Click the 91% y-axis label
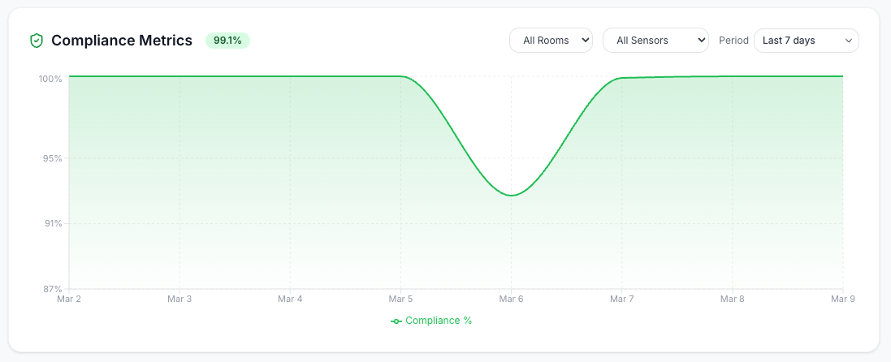The image size is (891, 362). click(52, 223)
